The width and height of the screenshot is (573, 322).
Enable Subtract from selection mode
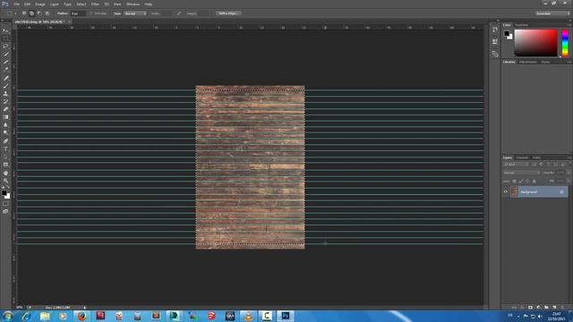point(39,13)
